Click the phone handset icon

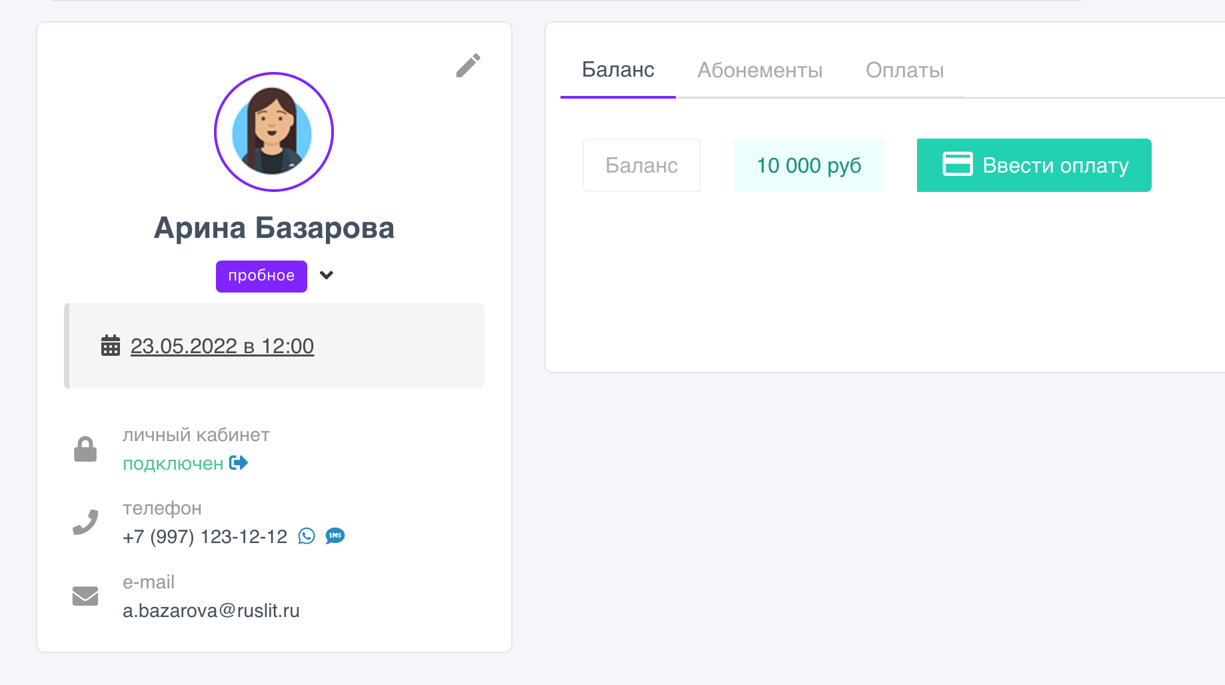pos(85,522)
